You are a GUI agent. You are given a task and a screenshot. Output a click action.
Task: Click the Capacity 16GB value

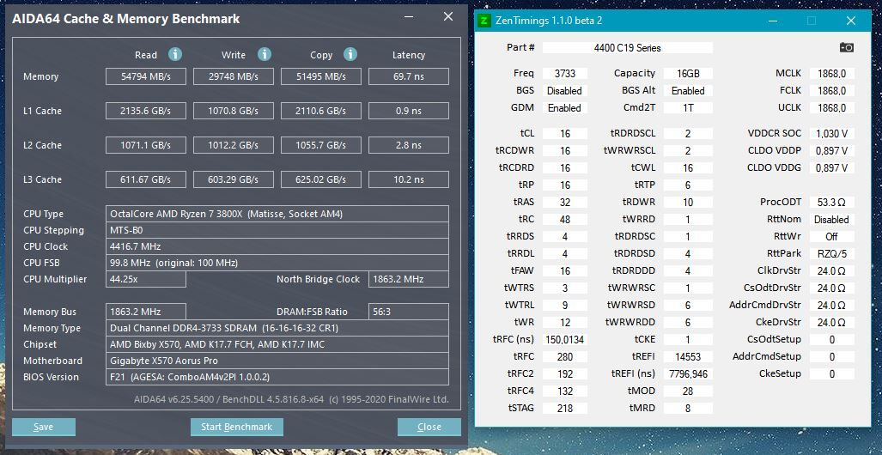(x=688, y=73)
